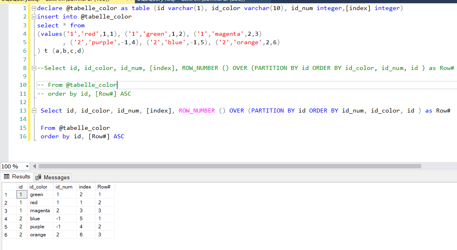This screenshot has width=457, height=250.
Task: Collapse the declare statement on line 1
Action: 34,8
